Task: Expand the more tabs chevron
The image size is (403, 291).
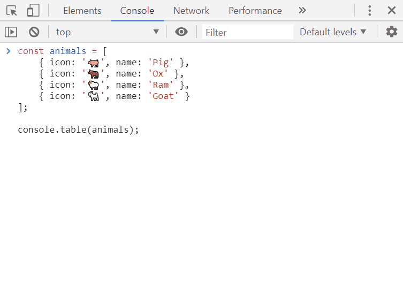Action: coord(302,10)
